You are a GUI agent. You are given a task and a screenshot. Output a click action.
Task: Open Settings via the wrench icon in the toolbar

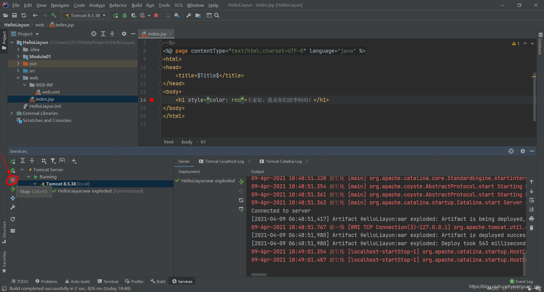coord(189,15)
